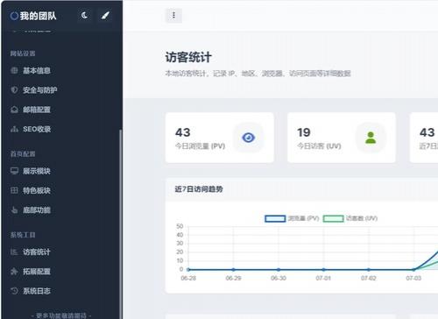Click the sidebar vertical scrollbar
Image resolution: width=438 pixels, height=319 pixels.
pyautogui.click(x=120, y=223)
